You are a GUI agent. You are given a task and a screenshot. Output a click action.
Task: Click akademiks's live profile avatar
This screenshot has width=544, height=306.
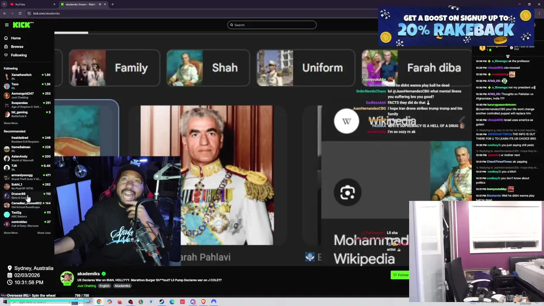[67, 278]
